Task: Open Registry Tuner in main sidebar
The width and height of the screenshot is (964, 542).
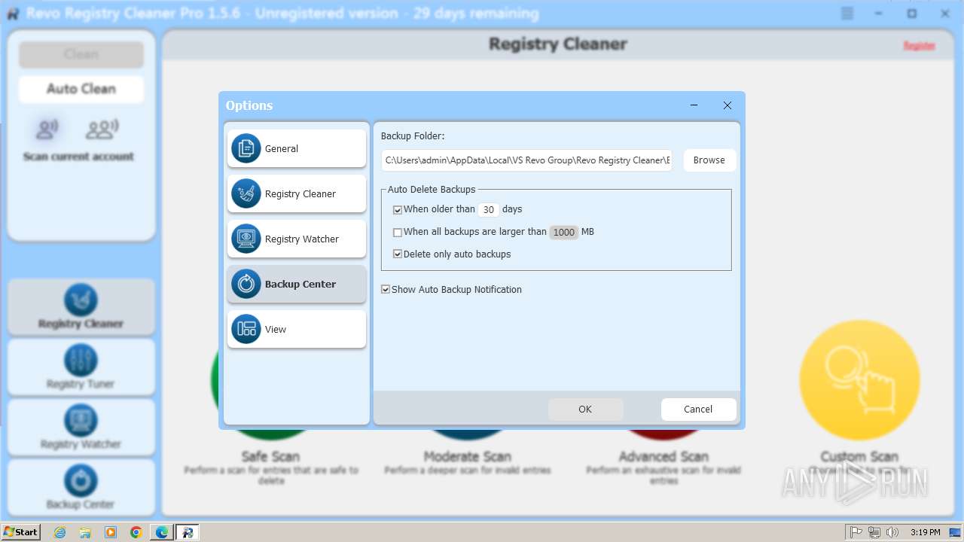Action: pos(81,367)
